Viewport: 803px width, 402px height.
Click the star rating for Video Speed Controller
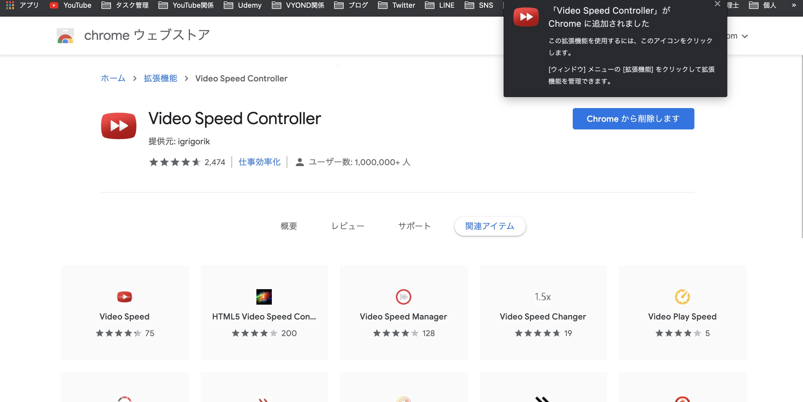coord(174,162)
